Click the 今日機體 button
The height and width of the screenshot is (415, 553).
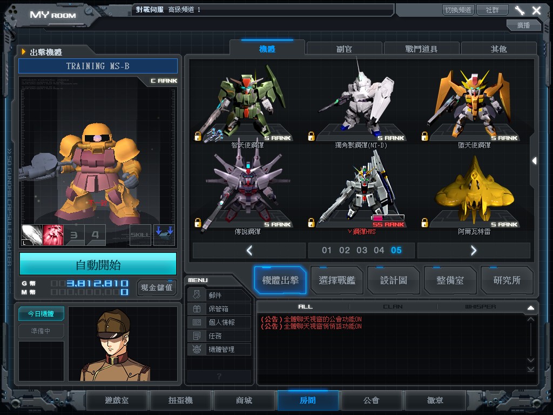tap(41, 313)
